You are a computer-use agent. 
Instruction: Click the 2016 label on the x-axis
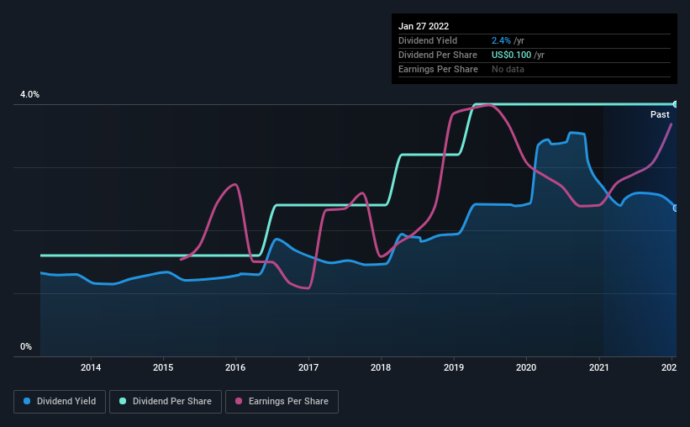tap(235, 367)
